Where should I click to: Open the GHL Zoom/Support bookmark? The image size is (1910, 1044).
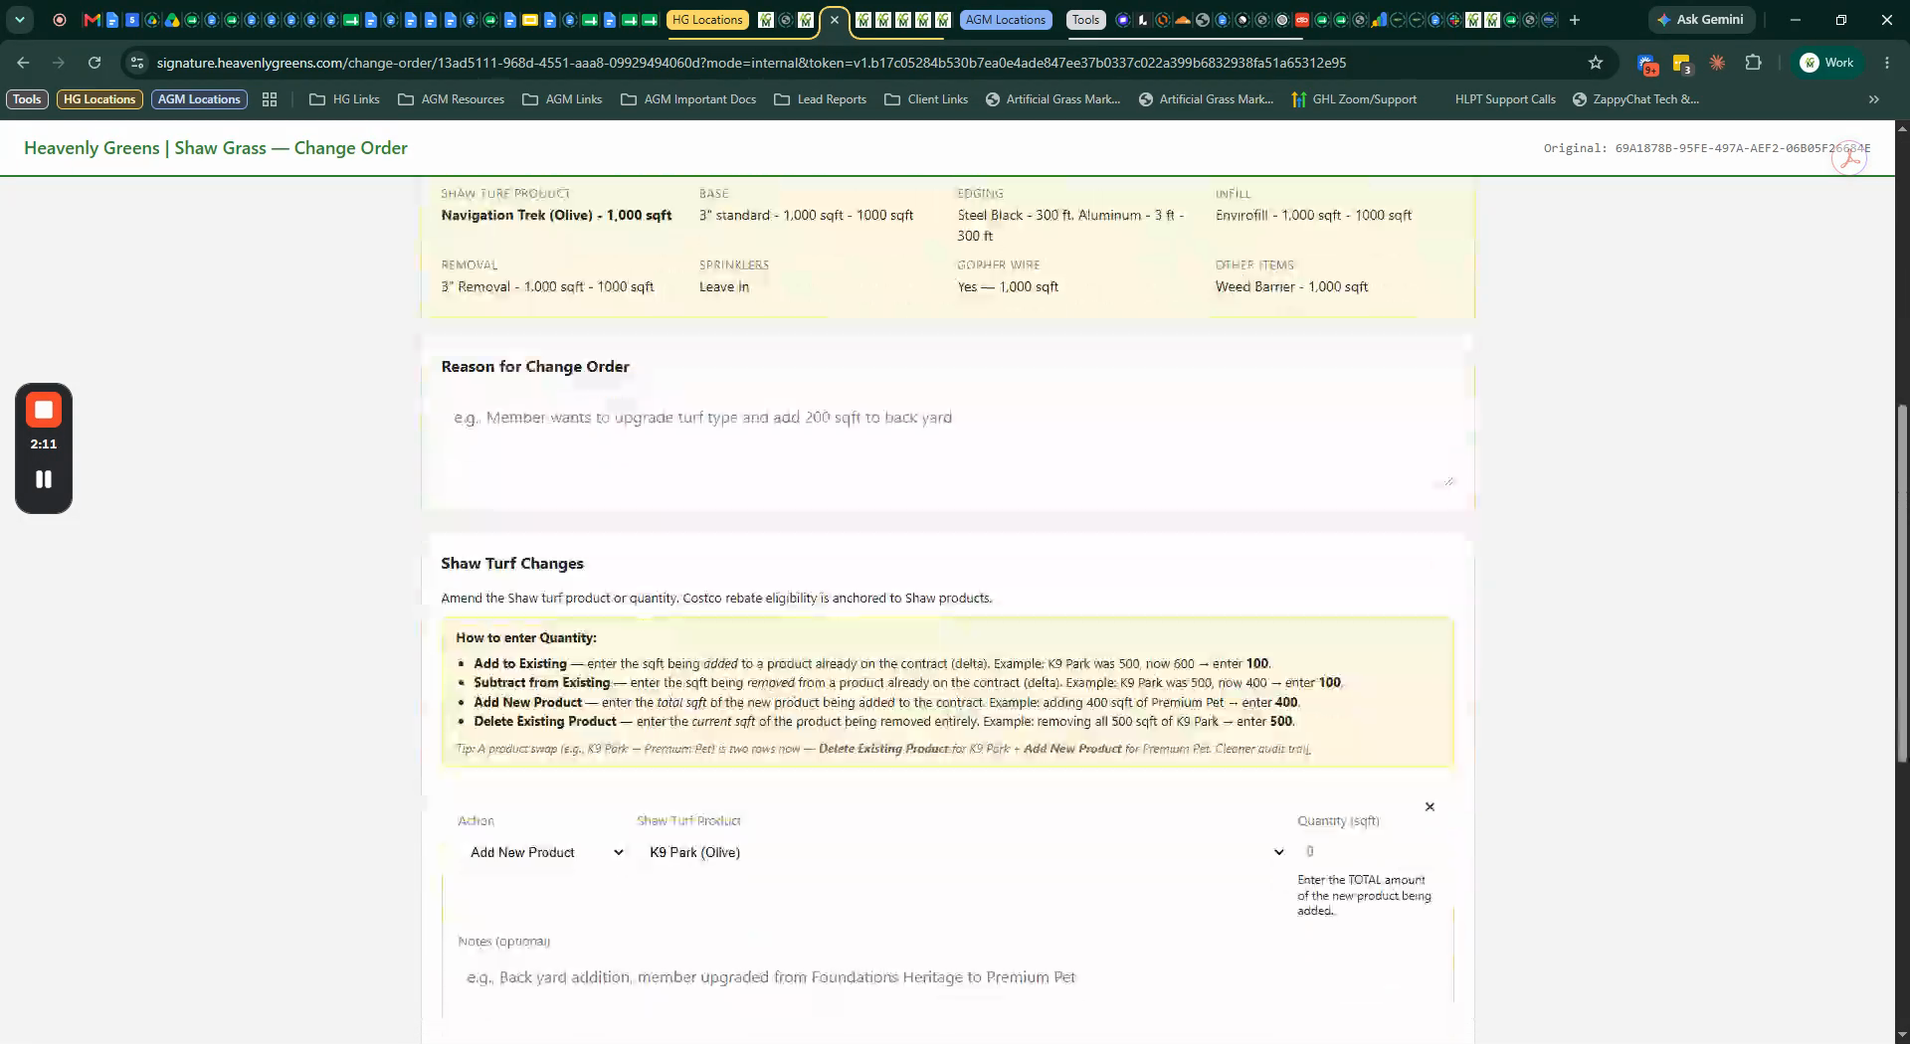1354,99
